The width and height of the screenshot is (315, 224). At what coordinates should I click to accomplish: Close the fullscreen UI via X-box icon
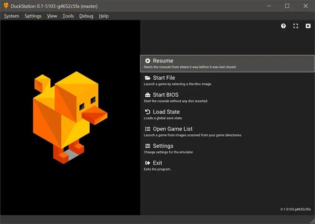coord(308,26)
